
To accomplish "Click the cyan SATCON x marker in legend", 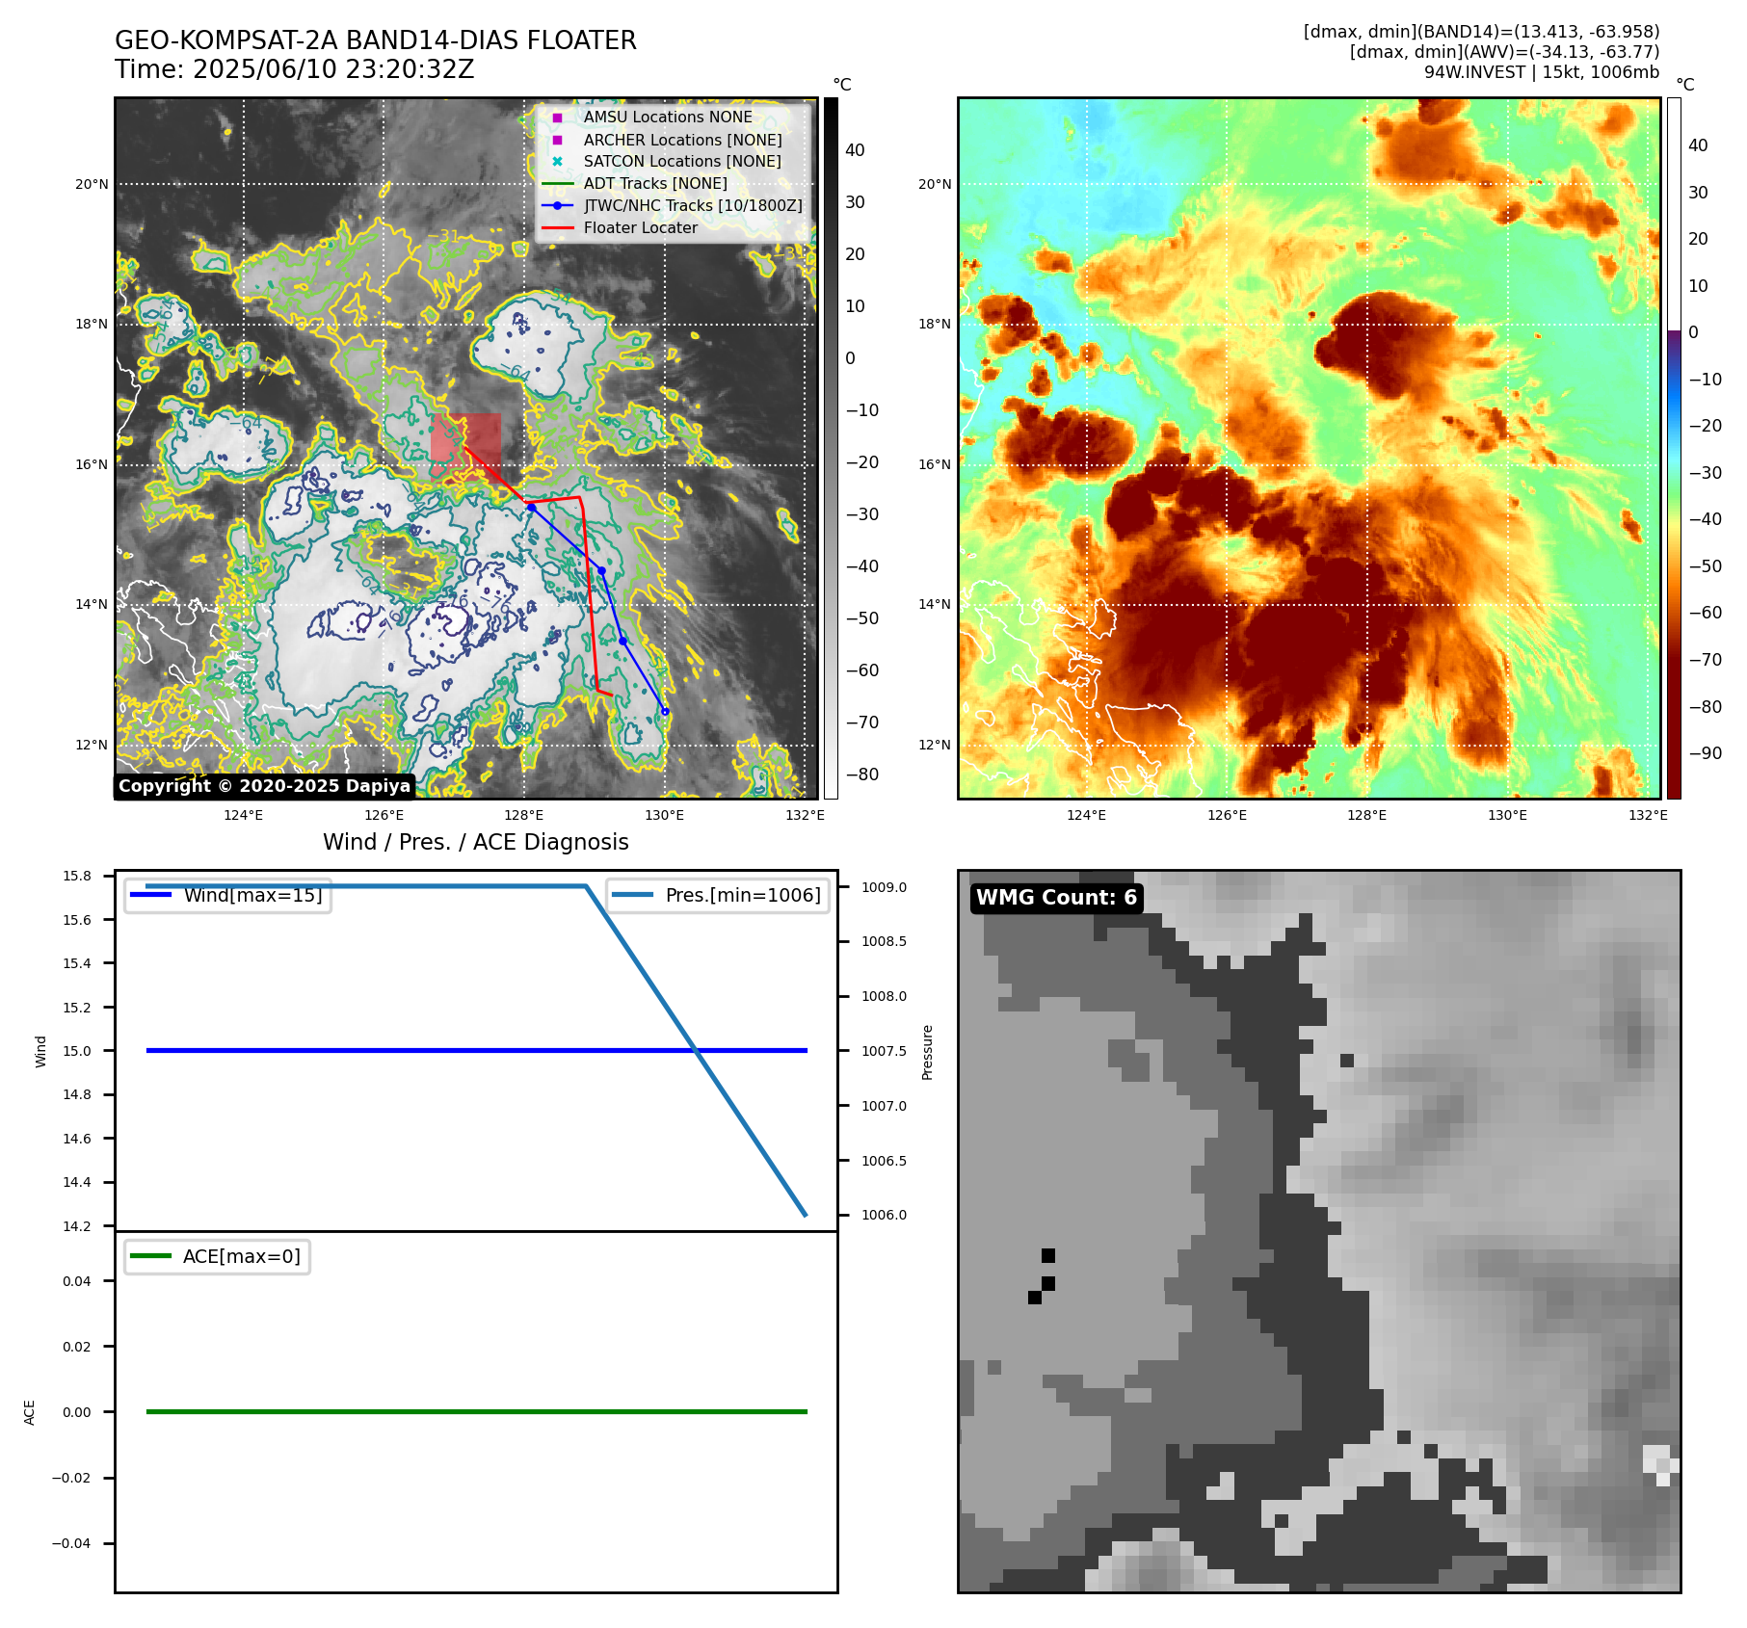I will coord(557,161).
